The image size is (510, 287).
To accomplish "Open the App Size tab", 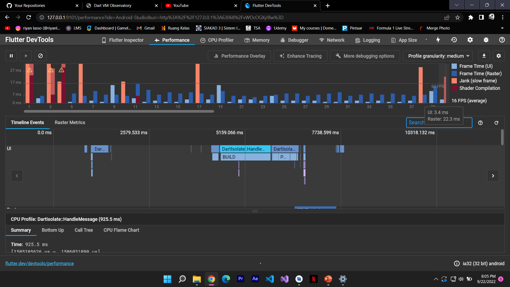I will pos(404,40).
